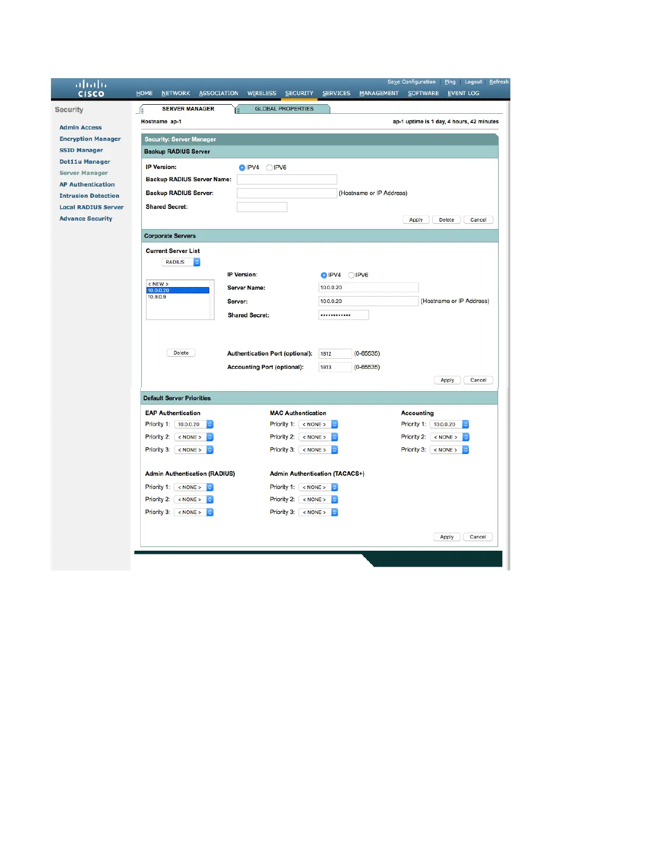The image size is (650, 842).
Task: Open the SOFTWARE menu
Action: 424,93
